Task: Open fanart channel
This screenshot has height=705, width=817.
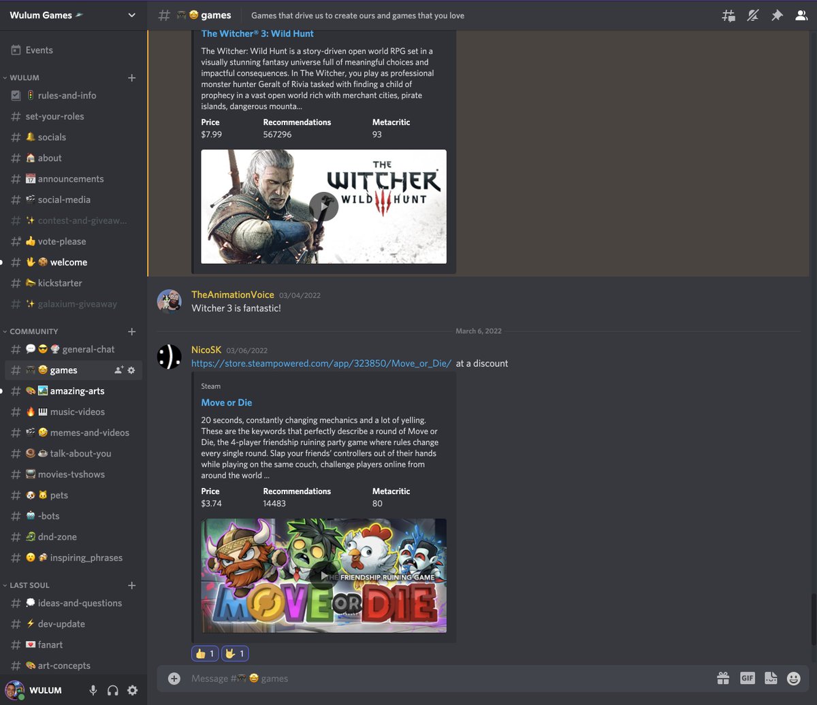Action: (74, 644)
